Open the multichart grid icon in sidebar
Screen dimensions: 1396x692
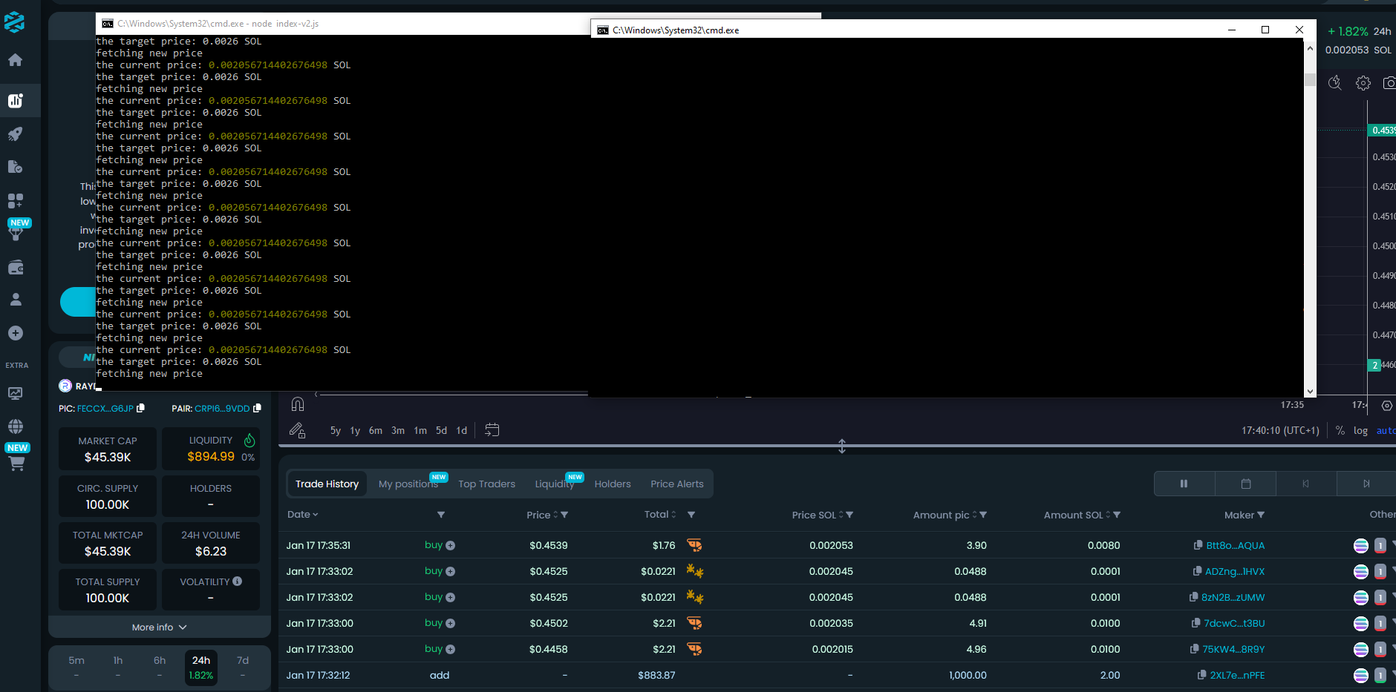[x=15, y=201]
